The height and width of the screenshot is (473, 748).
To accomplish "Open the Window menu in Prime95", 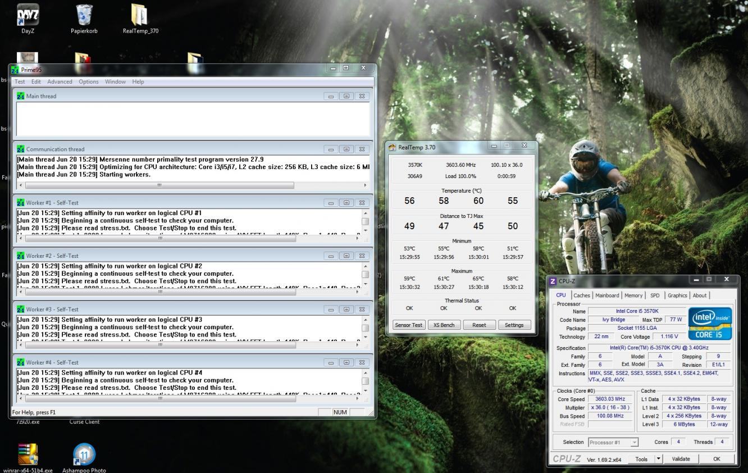I will pos(115,81).
